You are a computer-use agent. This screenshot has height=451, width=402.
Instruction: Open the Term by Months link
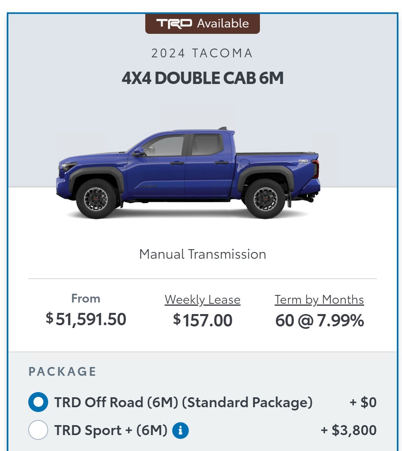319,300
